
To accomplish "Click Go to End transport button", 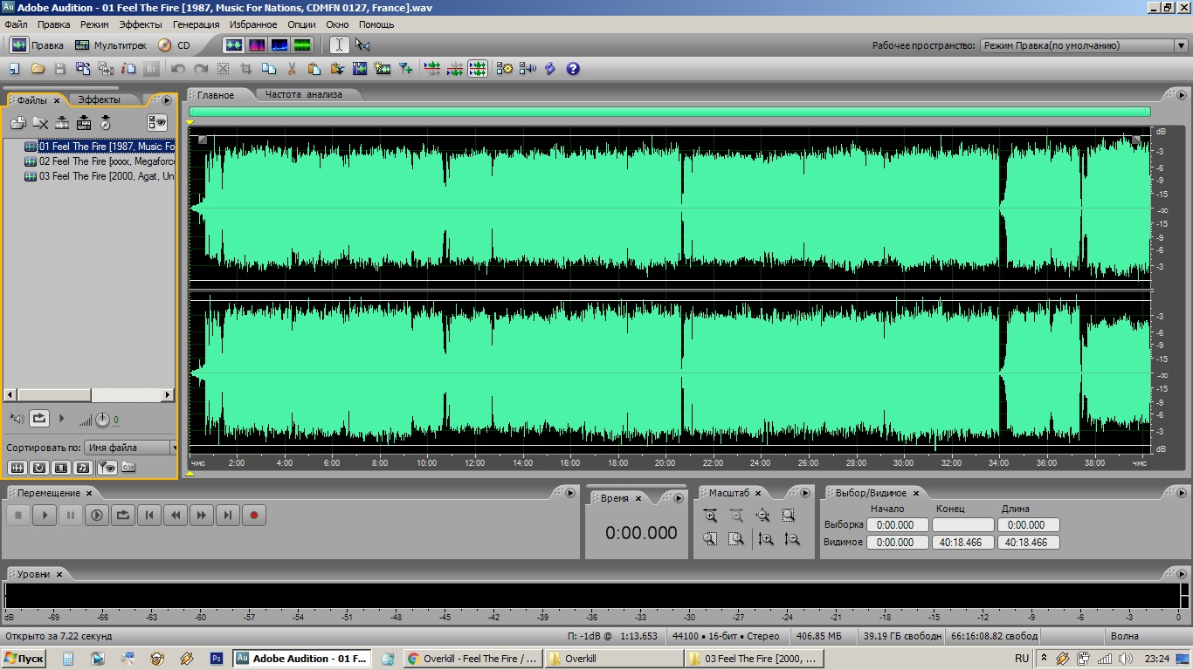I will coord(228,516).
